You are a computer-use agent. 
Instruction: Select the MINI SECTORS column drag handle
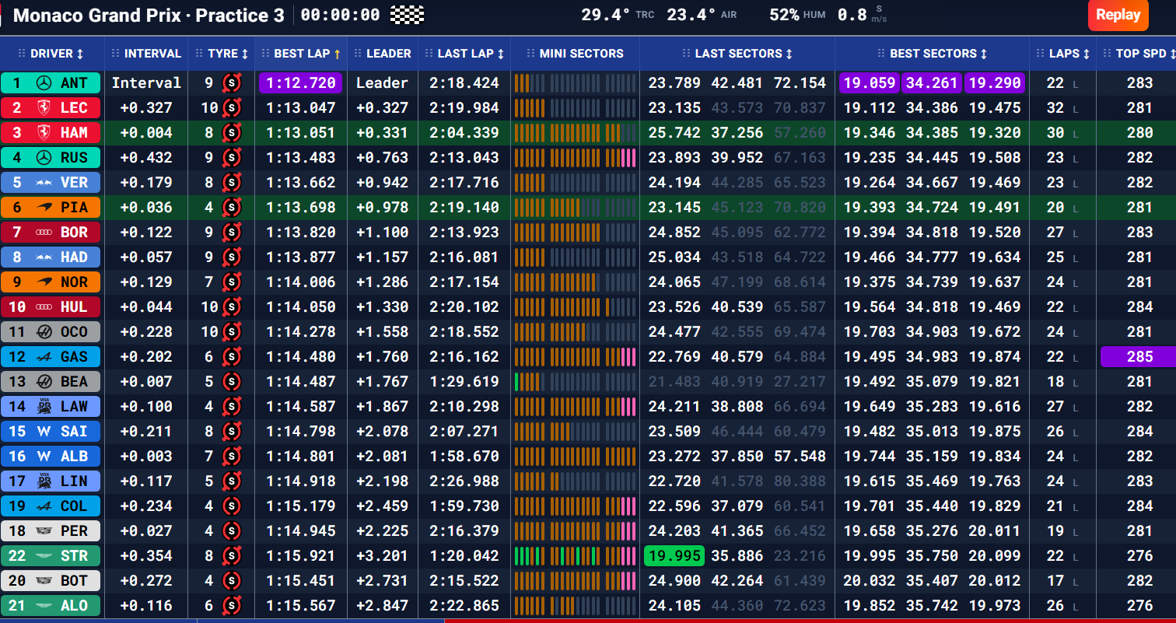click(x=532, y=54)
